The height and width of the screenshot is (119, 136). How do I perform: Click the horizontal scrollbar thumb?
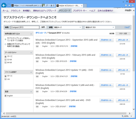(66, 113)
